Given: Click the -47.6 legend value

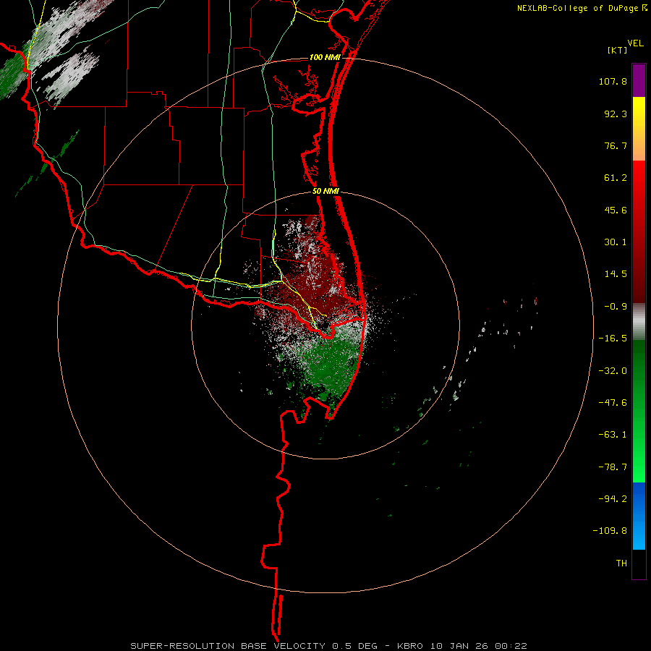Looking at the screenshot, I should pos(613,403).
